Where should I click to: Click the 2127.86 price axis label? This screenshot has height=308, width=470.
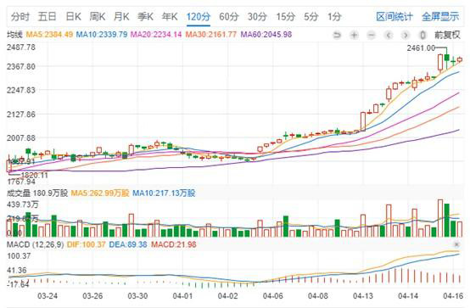[21, 115]
